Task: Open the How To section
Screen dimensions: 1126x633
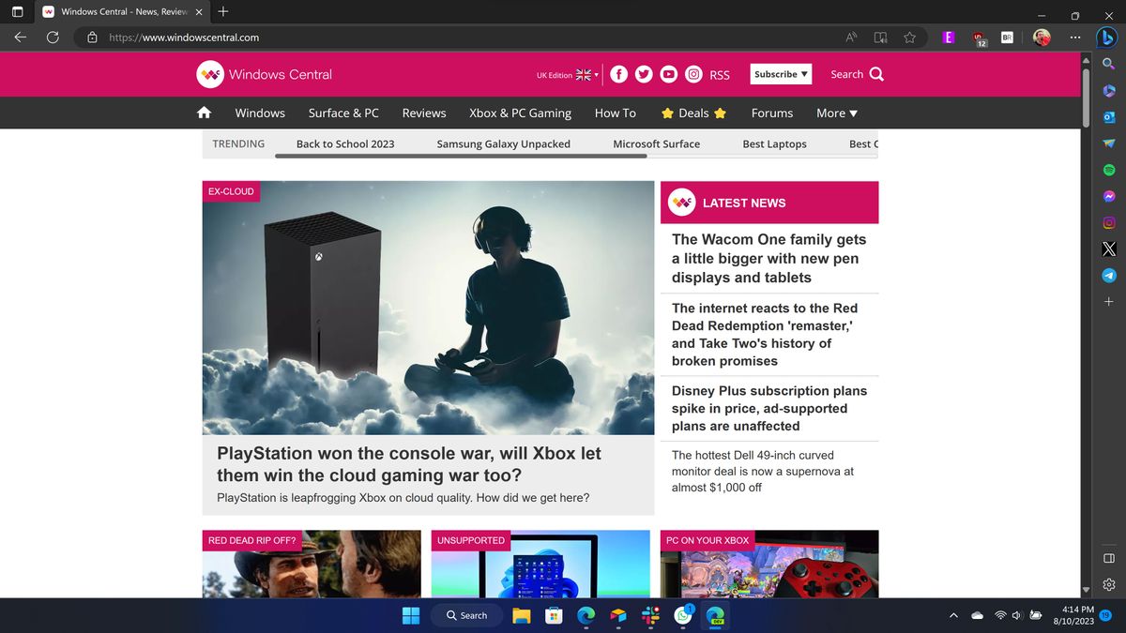Action: [616, 113]
